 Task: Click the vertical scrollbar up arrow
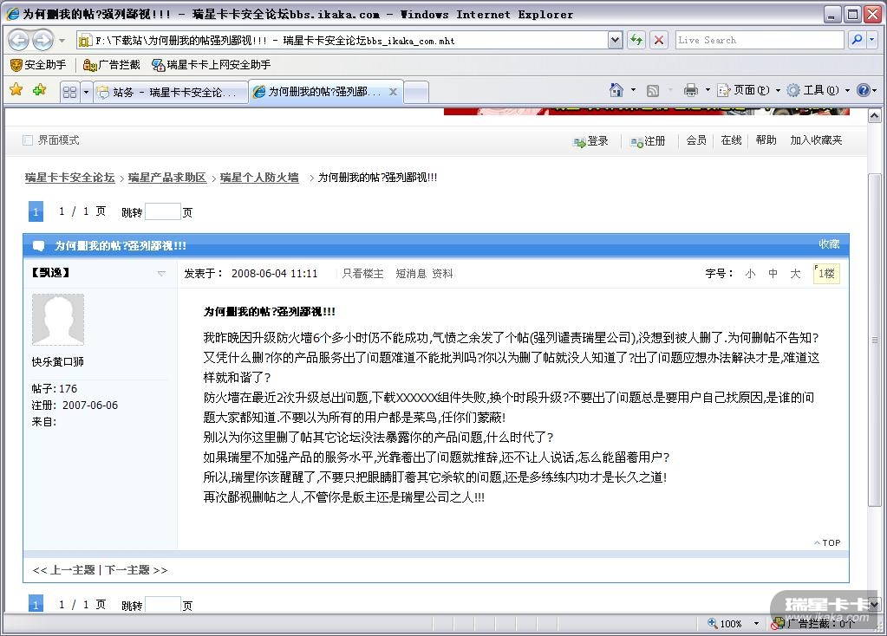tap(875, 116)
